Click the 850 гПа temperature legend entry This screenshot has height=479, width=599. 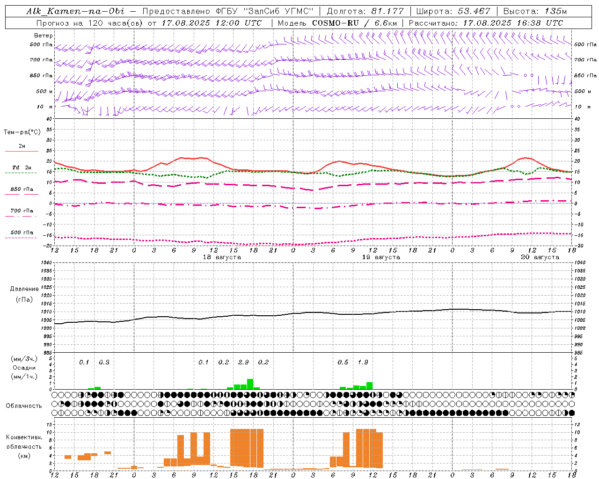pos(22,189)
